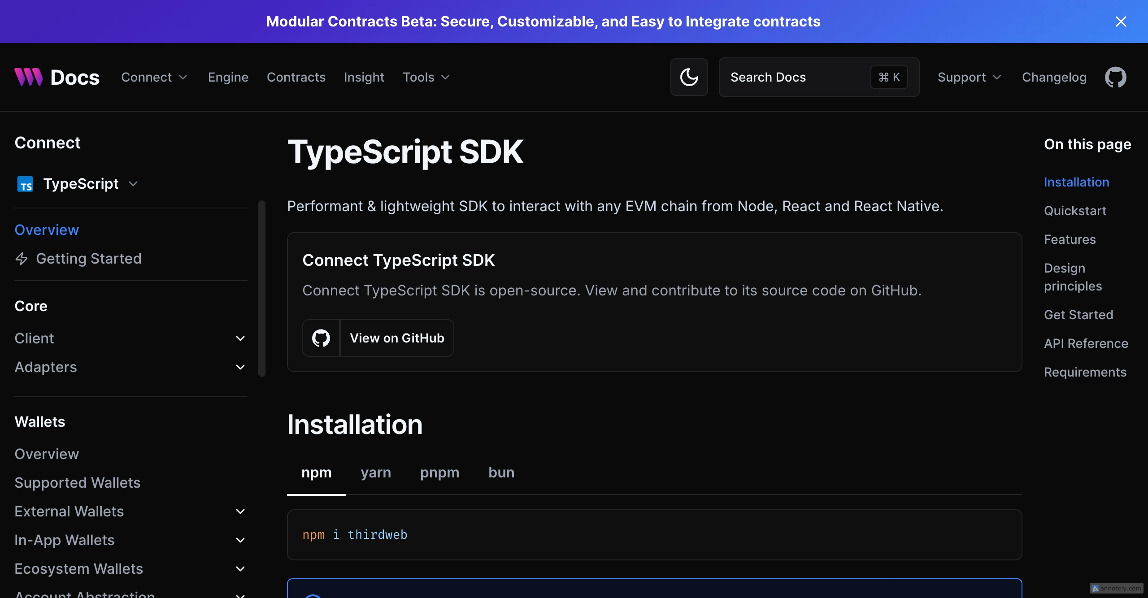The image size is (1148, 598).
Task: Click the Search Docs field
Action: pos(819,77)
